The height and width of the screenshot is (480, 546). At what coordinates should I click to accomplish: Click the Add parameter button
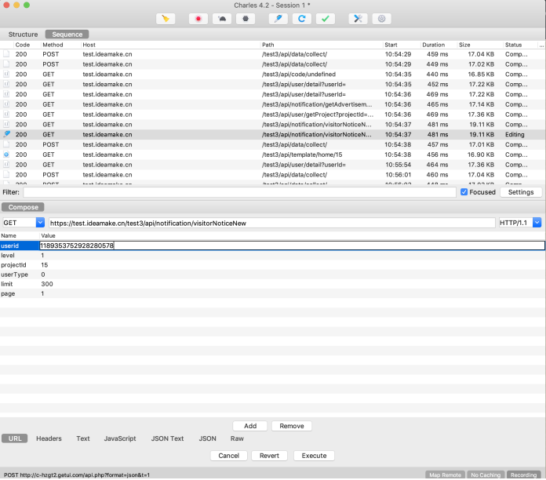coord(250,426)
